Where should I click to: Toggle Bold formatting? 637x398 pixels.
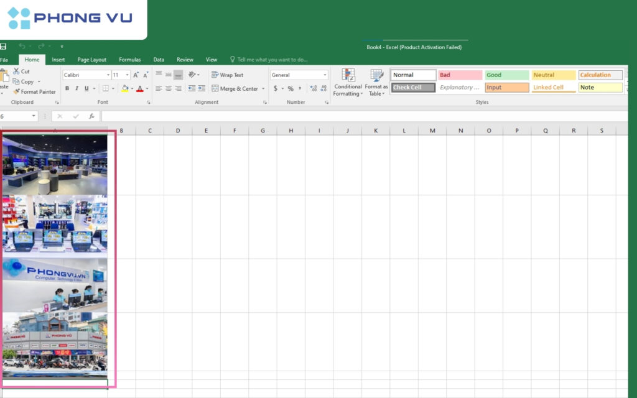67,88
